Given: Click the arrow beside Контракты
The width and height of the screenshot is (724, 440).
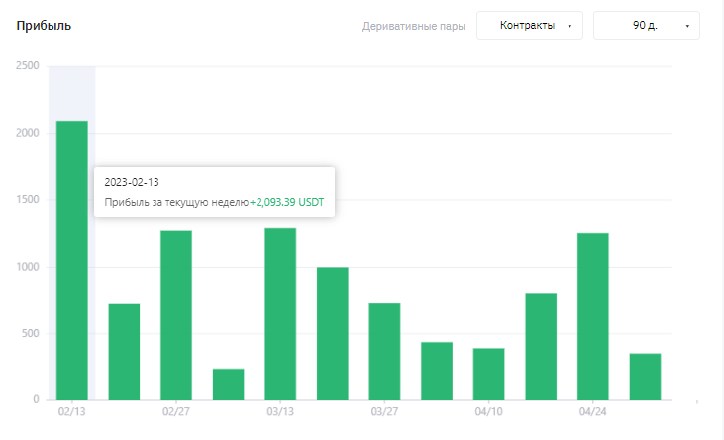Looking at the screenshot, I should point(569,26).
